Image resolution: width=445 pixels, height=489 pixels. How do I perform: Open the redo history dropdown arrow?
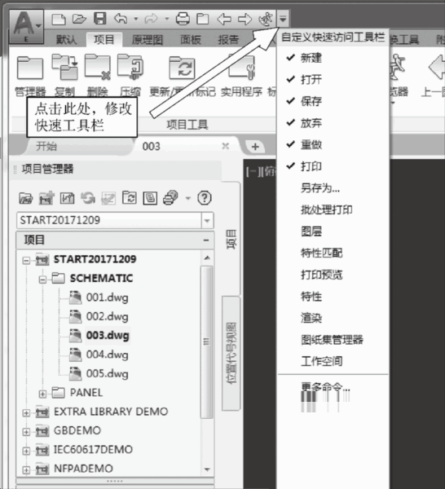(x=167, y=19)
